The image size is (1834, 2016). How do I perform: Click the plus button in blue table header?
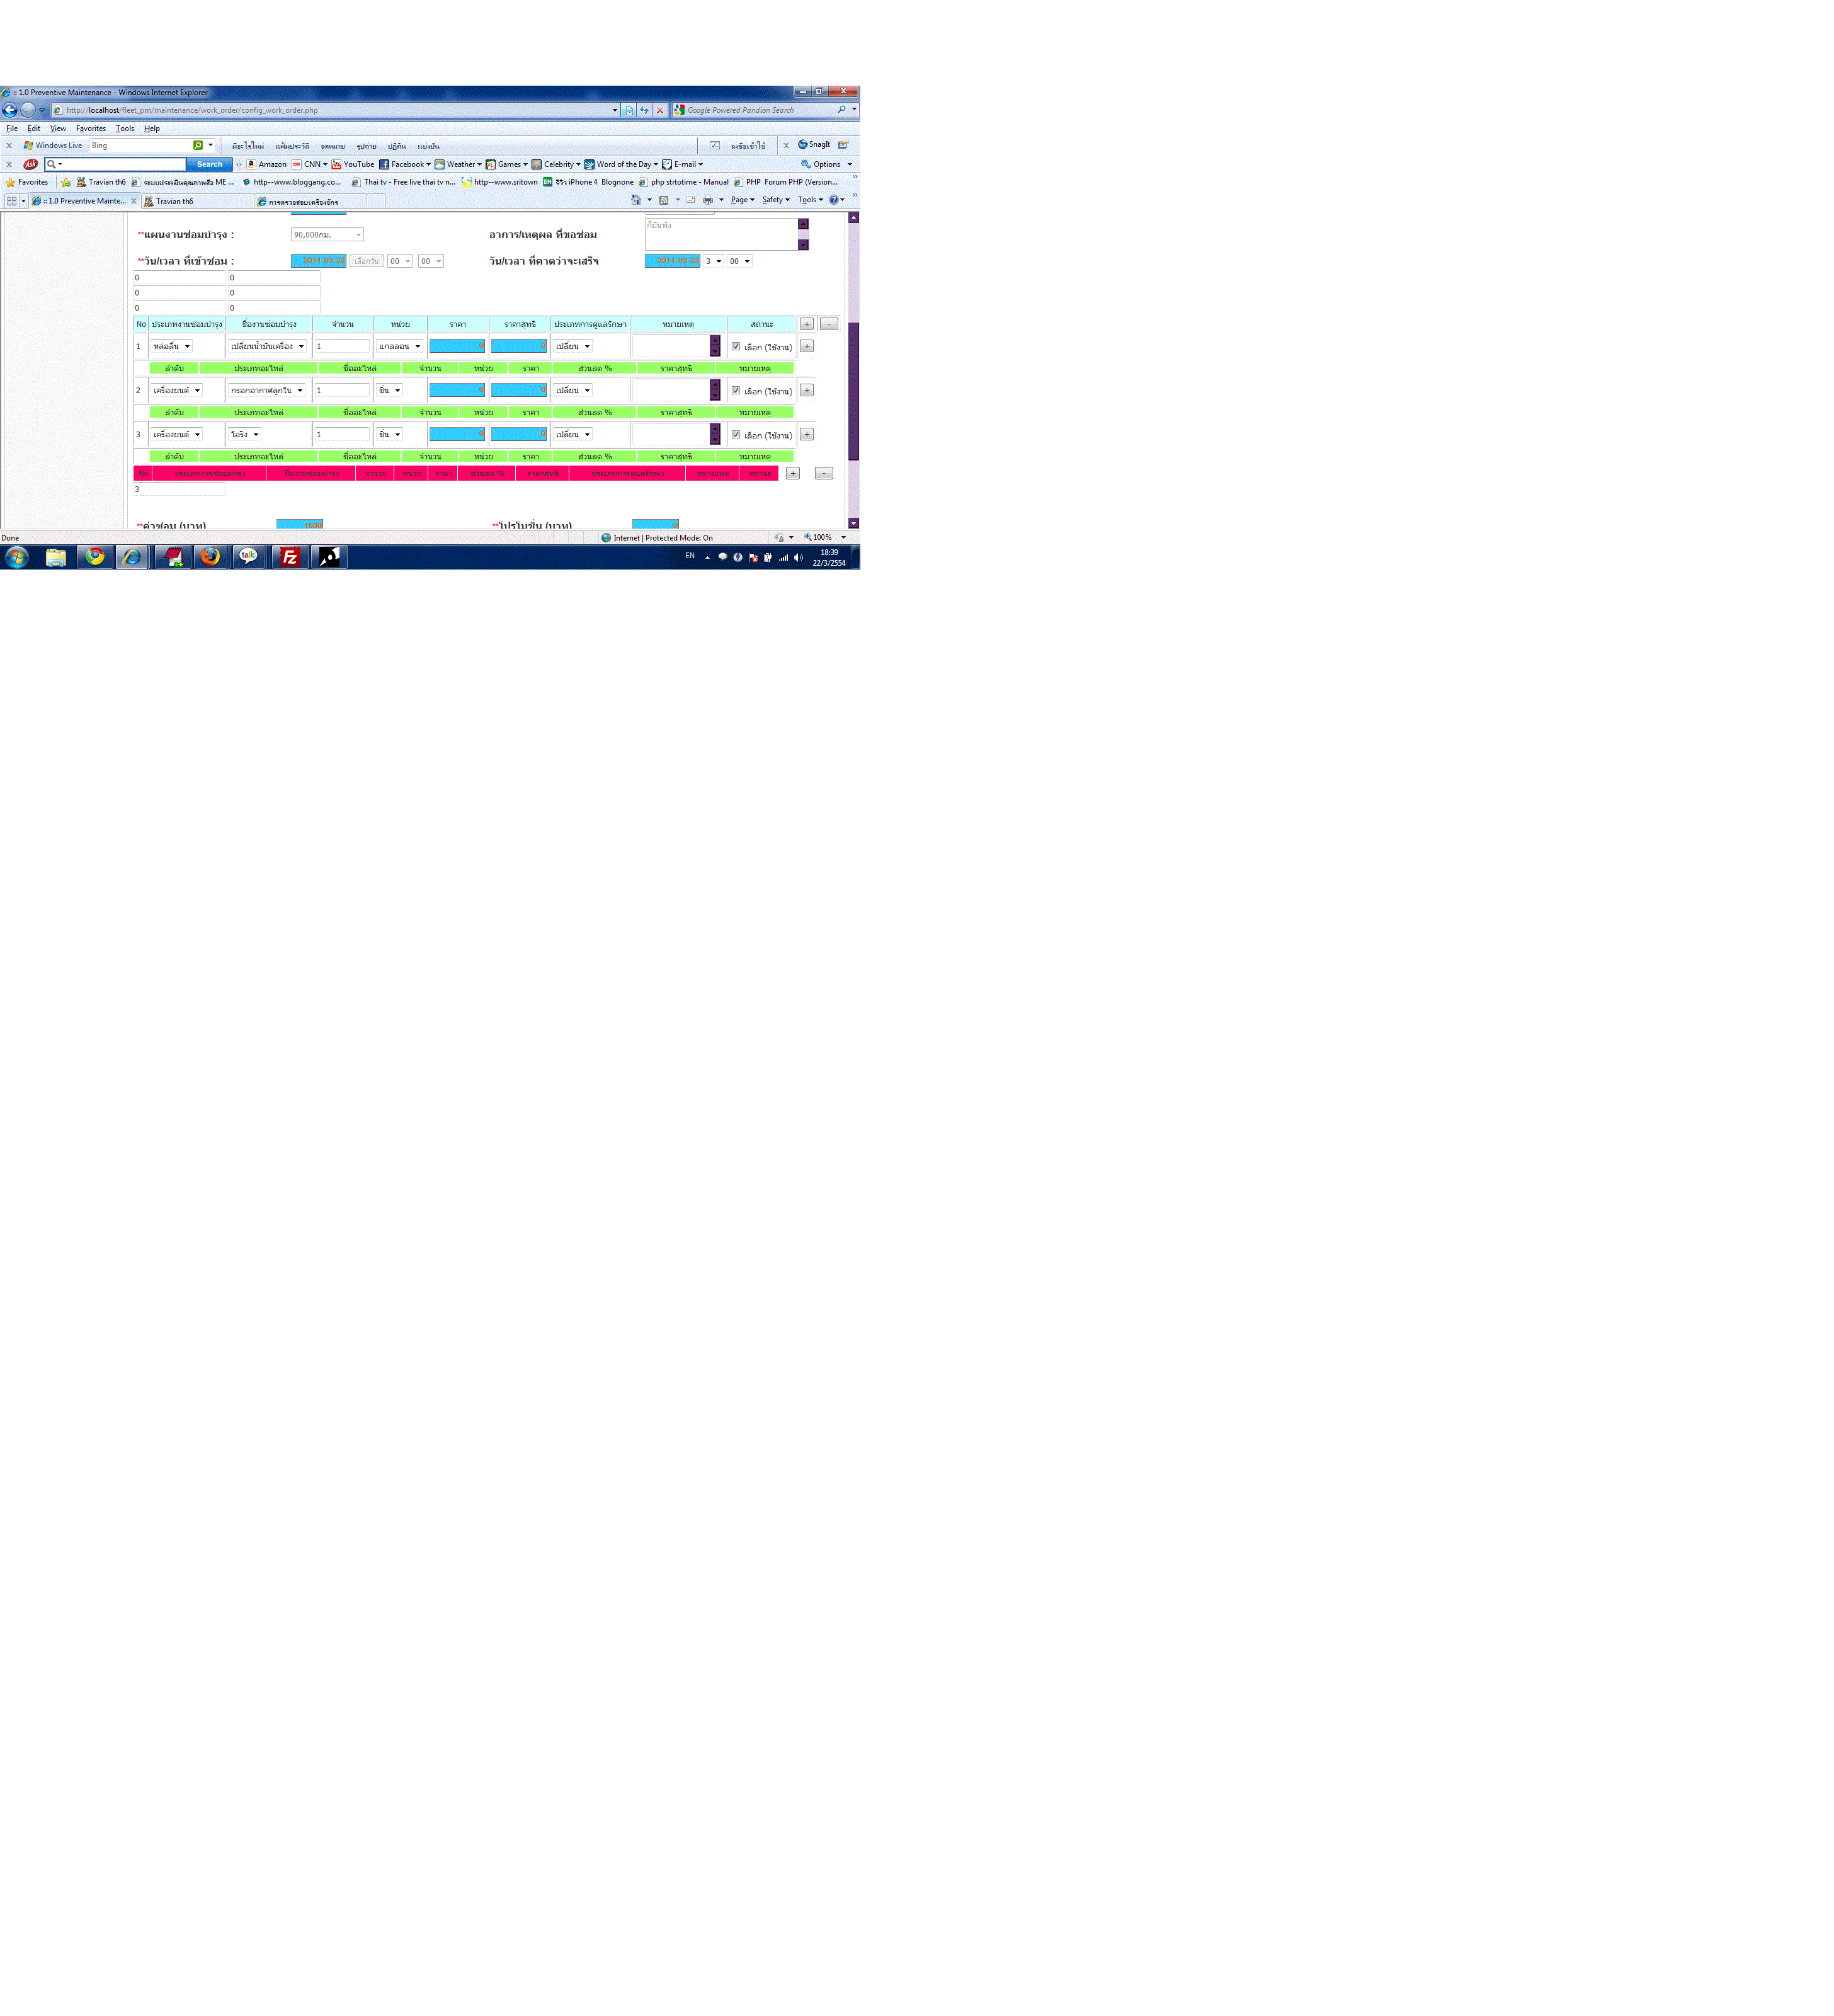click(807, 324)
